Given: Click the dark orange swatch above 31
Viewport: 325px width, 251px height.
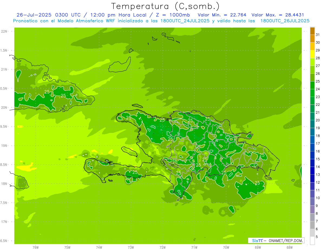Looking at the screenshot, I should tap(313, 31).
